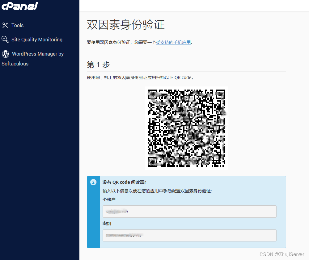Select the 双因素身份验证 page heading

[x=126, y=25]
